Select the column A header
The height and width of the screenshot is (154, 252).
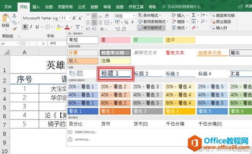point(24,52)
